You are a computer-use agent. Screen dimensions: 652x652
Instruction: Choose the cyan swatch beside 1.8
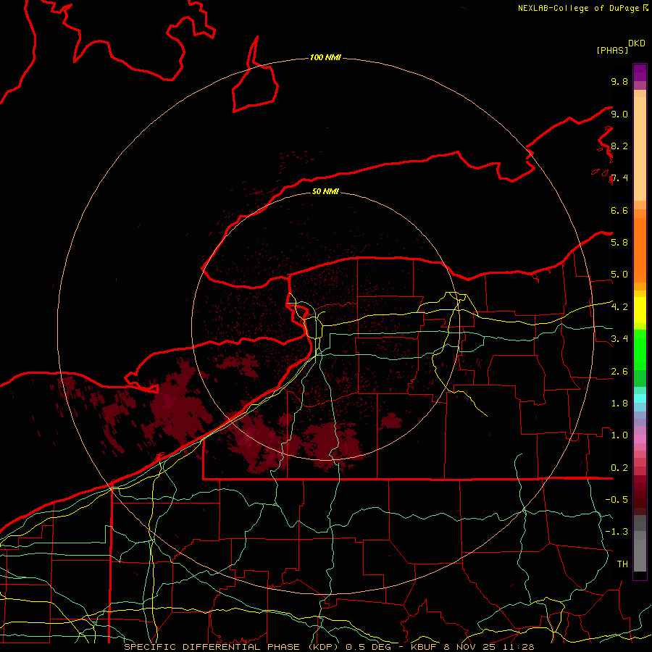[x=640, y=398]
